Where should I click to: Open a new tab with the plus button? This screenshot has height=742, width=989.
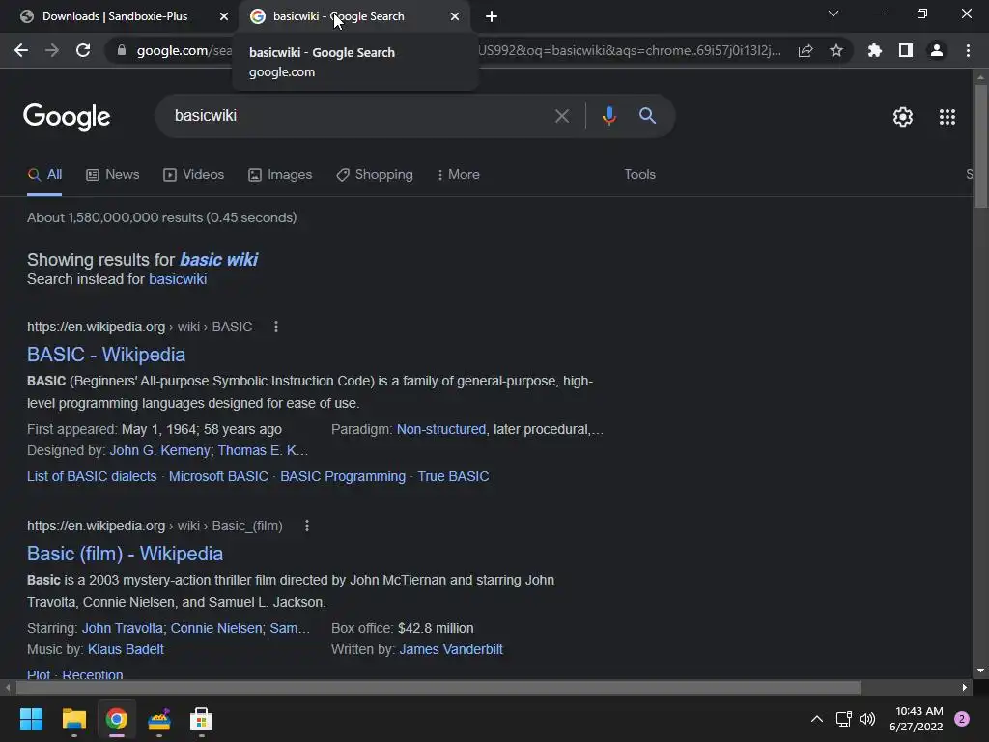(492, 16)
